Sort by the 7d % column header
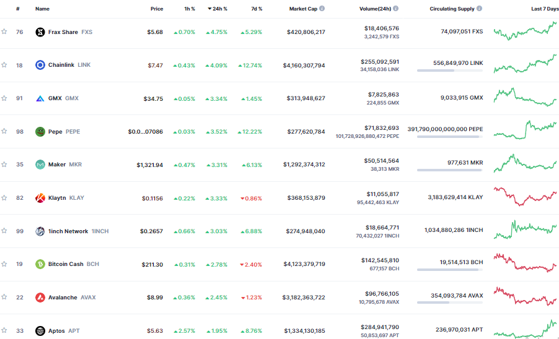 255,9
